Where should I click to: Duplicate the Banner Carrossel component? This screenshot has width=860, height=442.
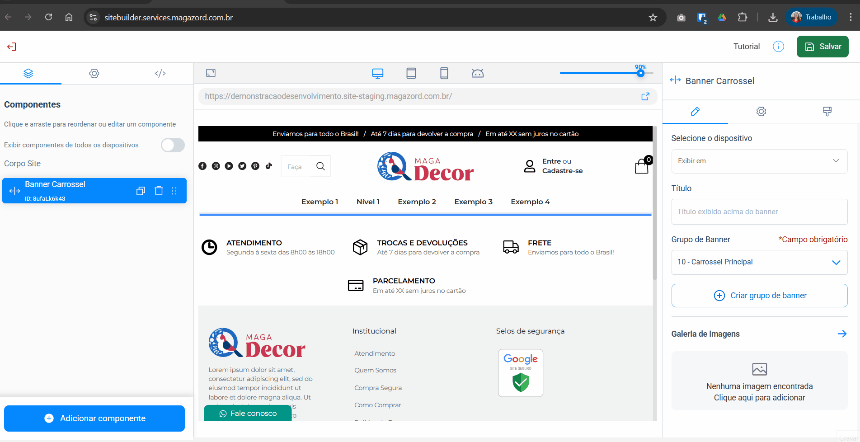tap(141, 191)
